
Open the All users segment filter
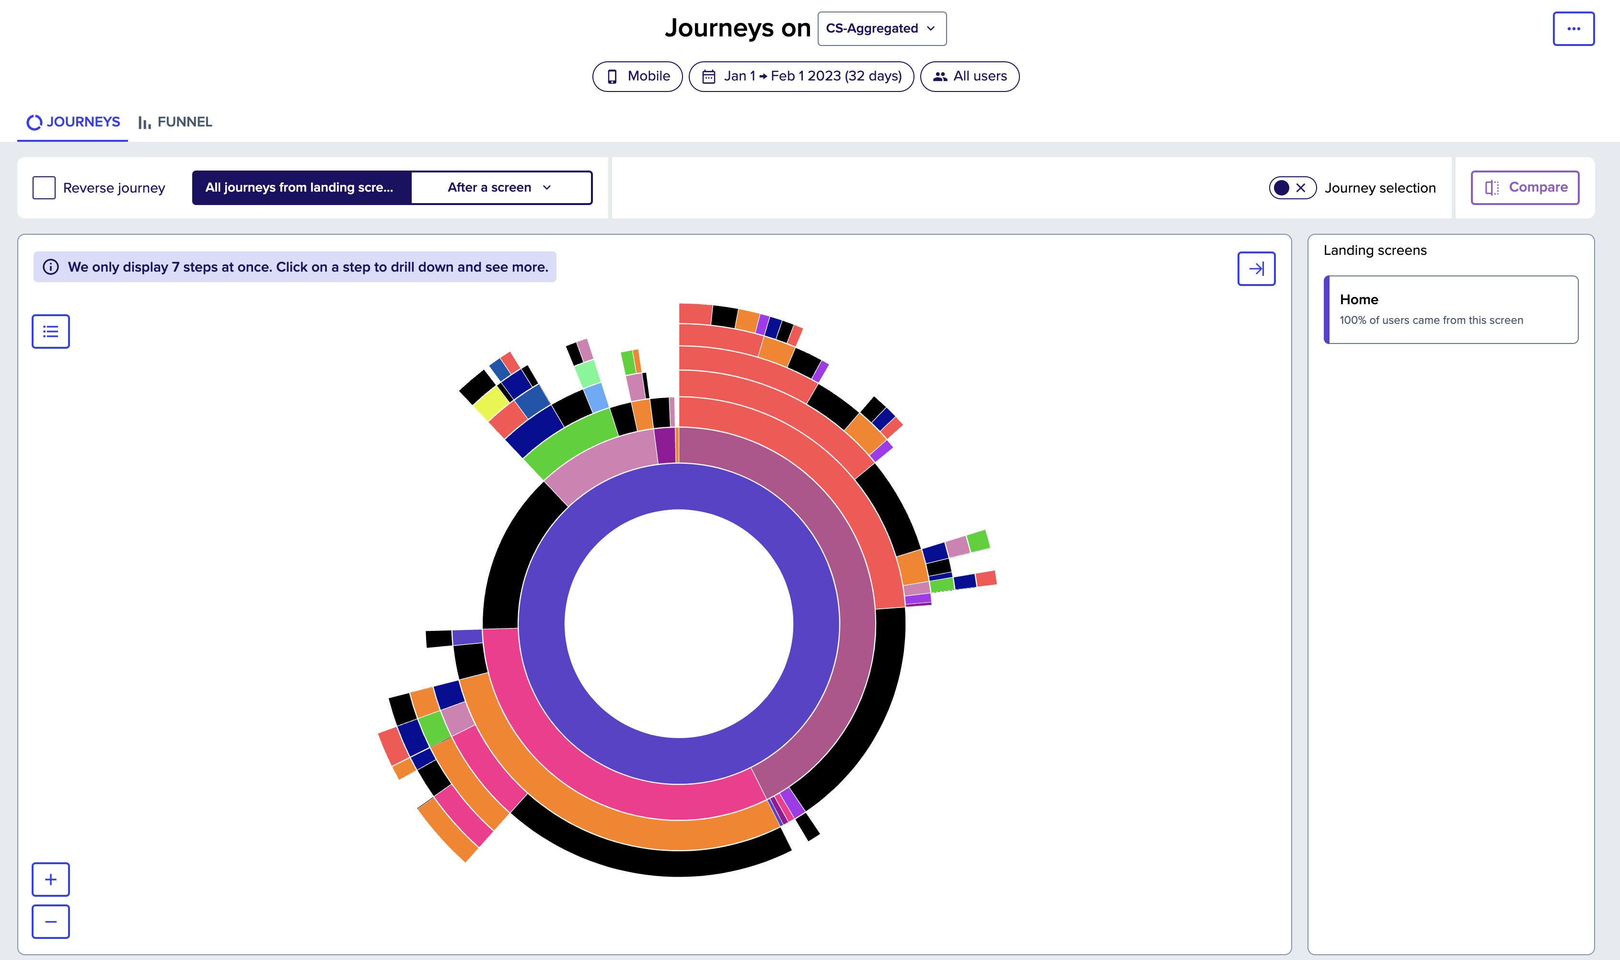point(969,76)
